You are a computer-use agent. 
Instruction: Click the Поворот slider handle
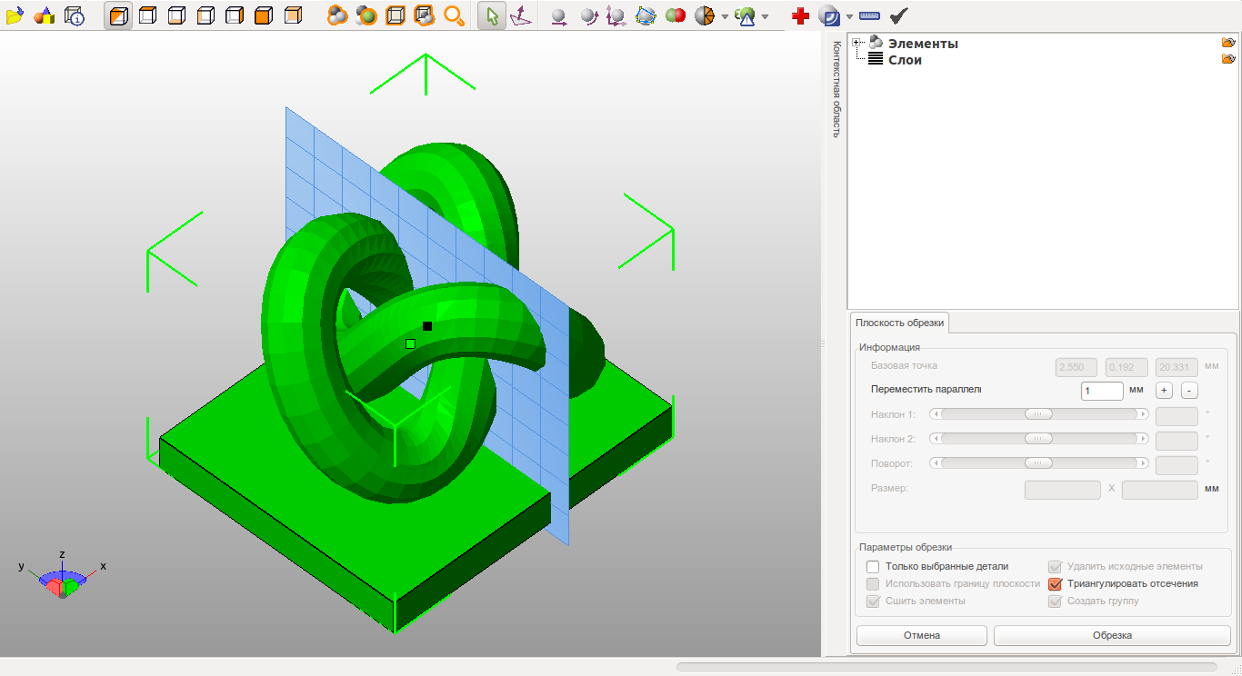(1037, 463)
